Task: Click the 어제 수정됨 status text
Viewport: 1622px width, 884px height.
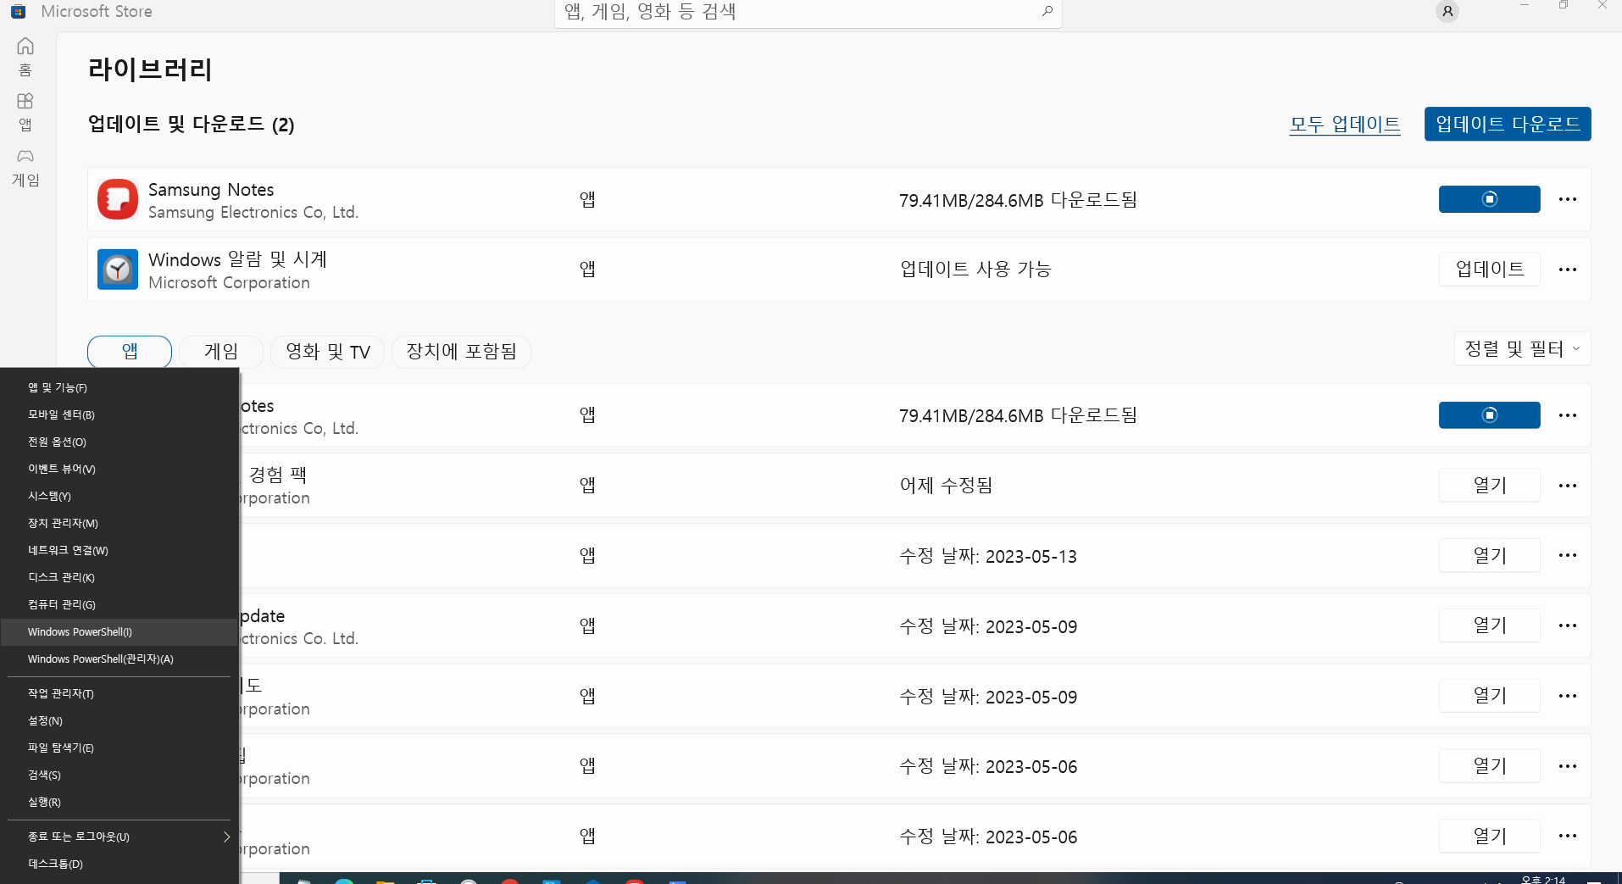Action: [946, 486]
